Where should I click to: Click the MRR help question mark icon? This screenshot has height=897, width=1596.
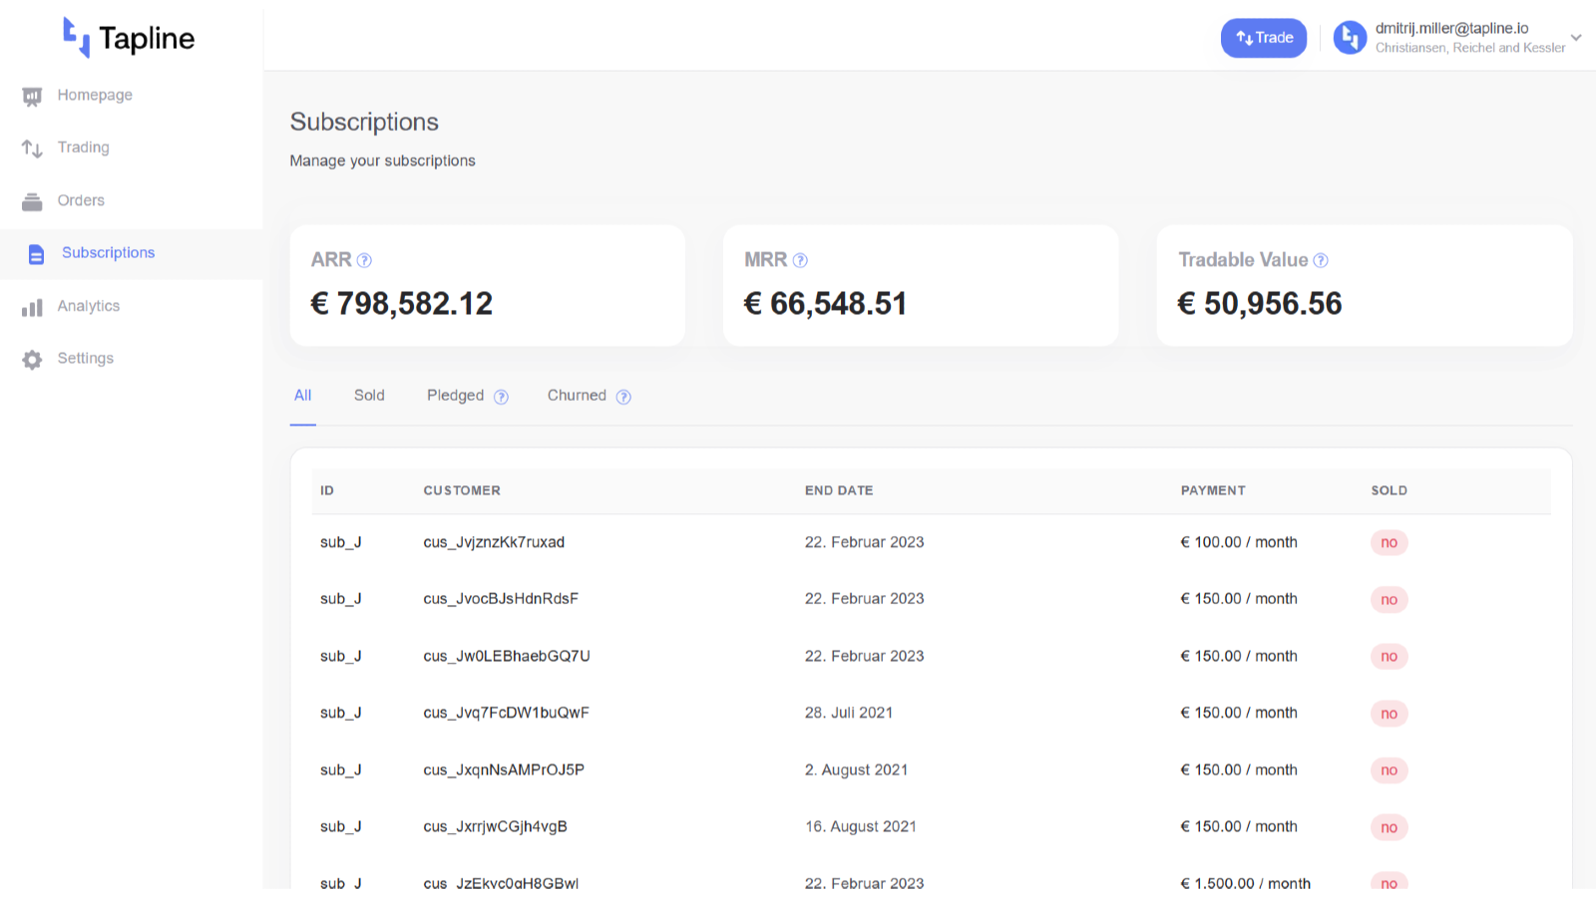pyautogui.click(x=800, y=260)
